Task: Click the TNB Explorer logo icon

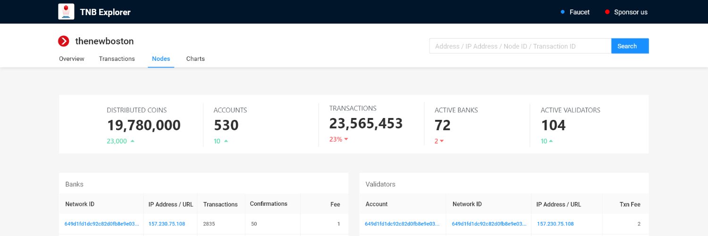Action: (66, 12)
